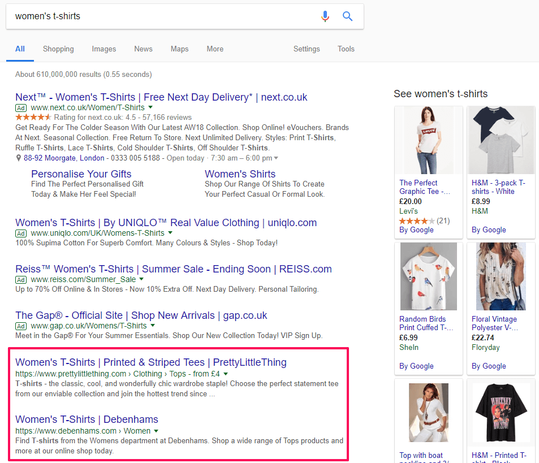Open search Tools
This screenshot has width=539, height=463.
(x=346, y=49)
